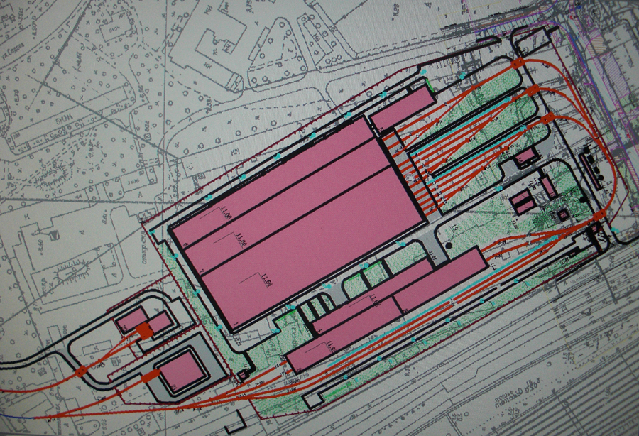Select the second red junction node at upper right
639x436 pixels.
[x=532, y=89]
